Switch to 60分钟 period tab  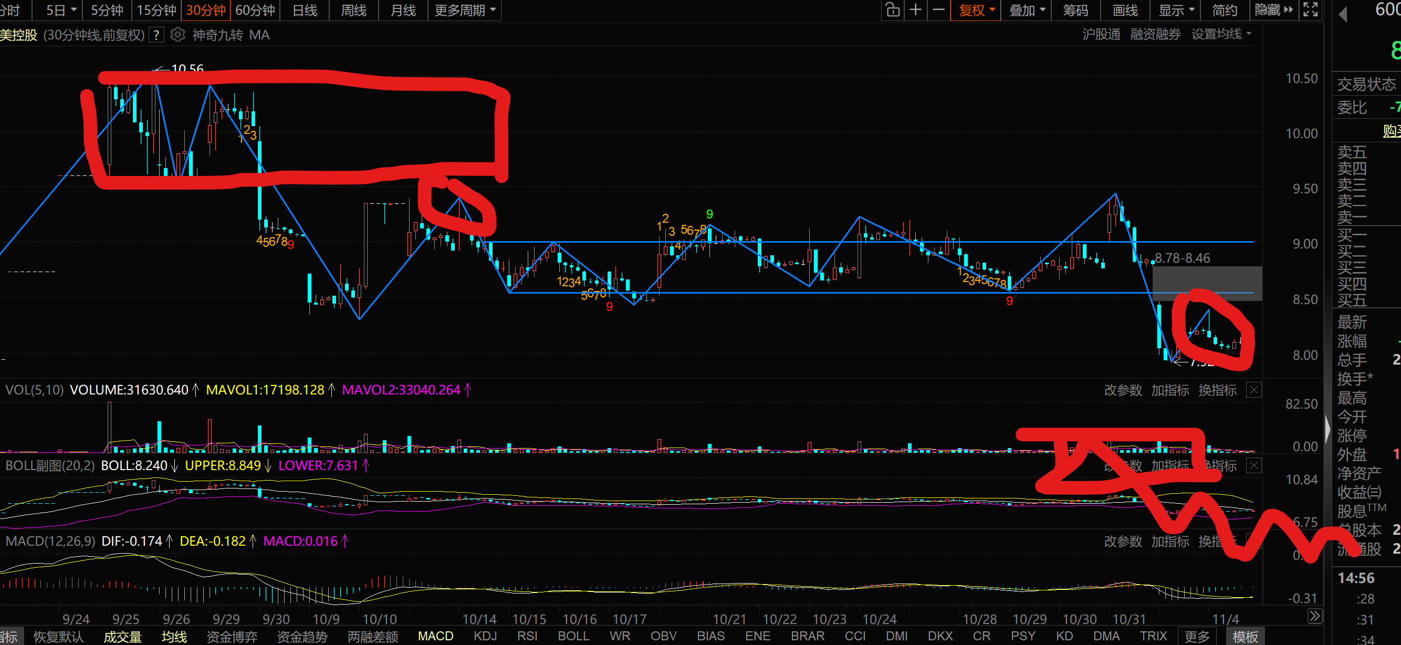(255, 10)
